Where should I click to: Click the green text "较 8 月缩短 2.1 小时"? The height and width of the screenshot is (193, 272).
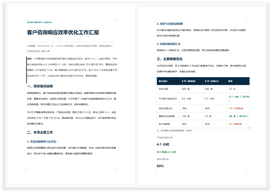[x=166, y=152]
